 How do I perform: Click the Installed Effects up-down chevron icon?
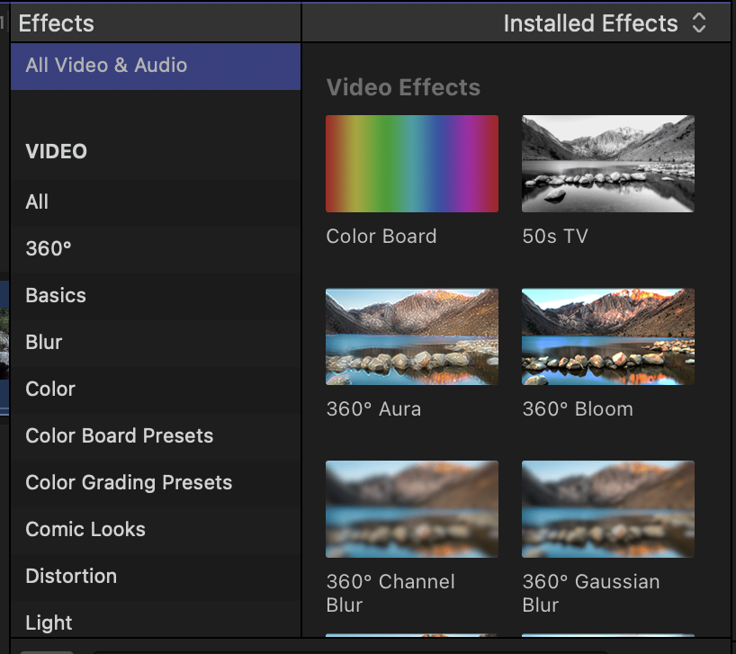tap(699, 23)
